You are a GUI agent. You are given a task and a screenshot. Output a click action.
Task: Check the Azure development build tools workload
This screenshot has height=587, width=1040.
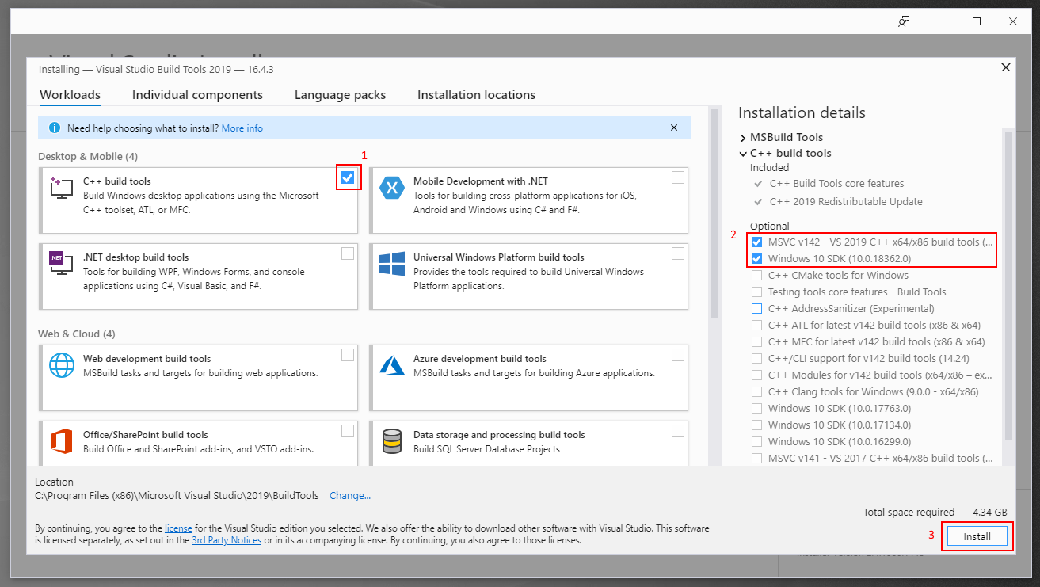click(678, 355)
